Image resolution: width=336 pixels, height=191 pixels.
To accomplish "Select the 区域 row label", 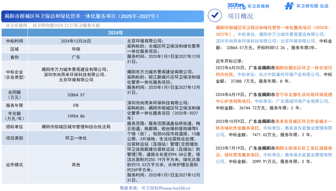I will 15,49.
